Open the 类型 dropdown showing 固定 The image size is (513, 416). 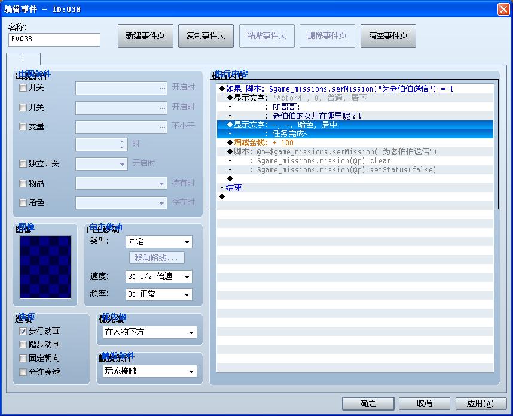point(159,242)
